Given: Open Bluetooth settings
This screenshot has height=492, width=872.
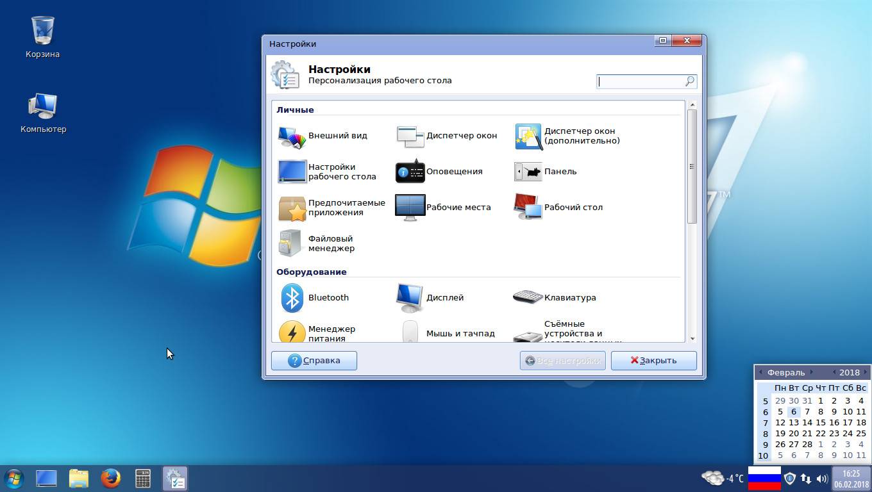Looking at the screenshot, I should coord(314,298).
